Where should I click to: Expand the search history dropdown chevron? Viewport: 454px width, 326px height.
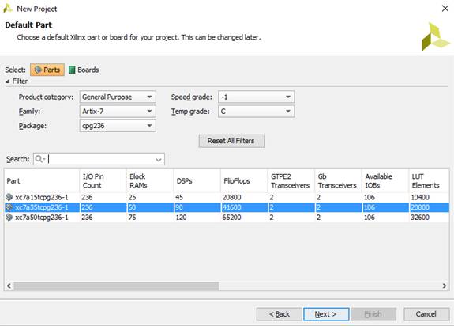159,160
